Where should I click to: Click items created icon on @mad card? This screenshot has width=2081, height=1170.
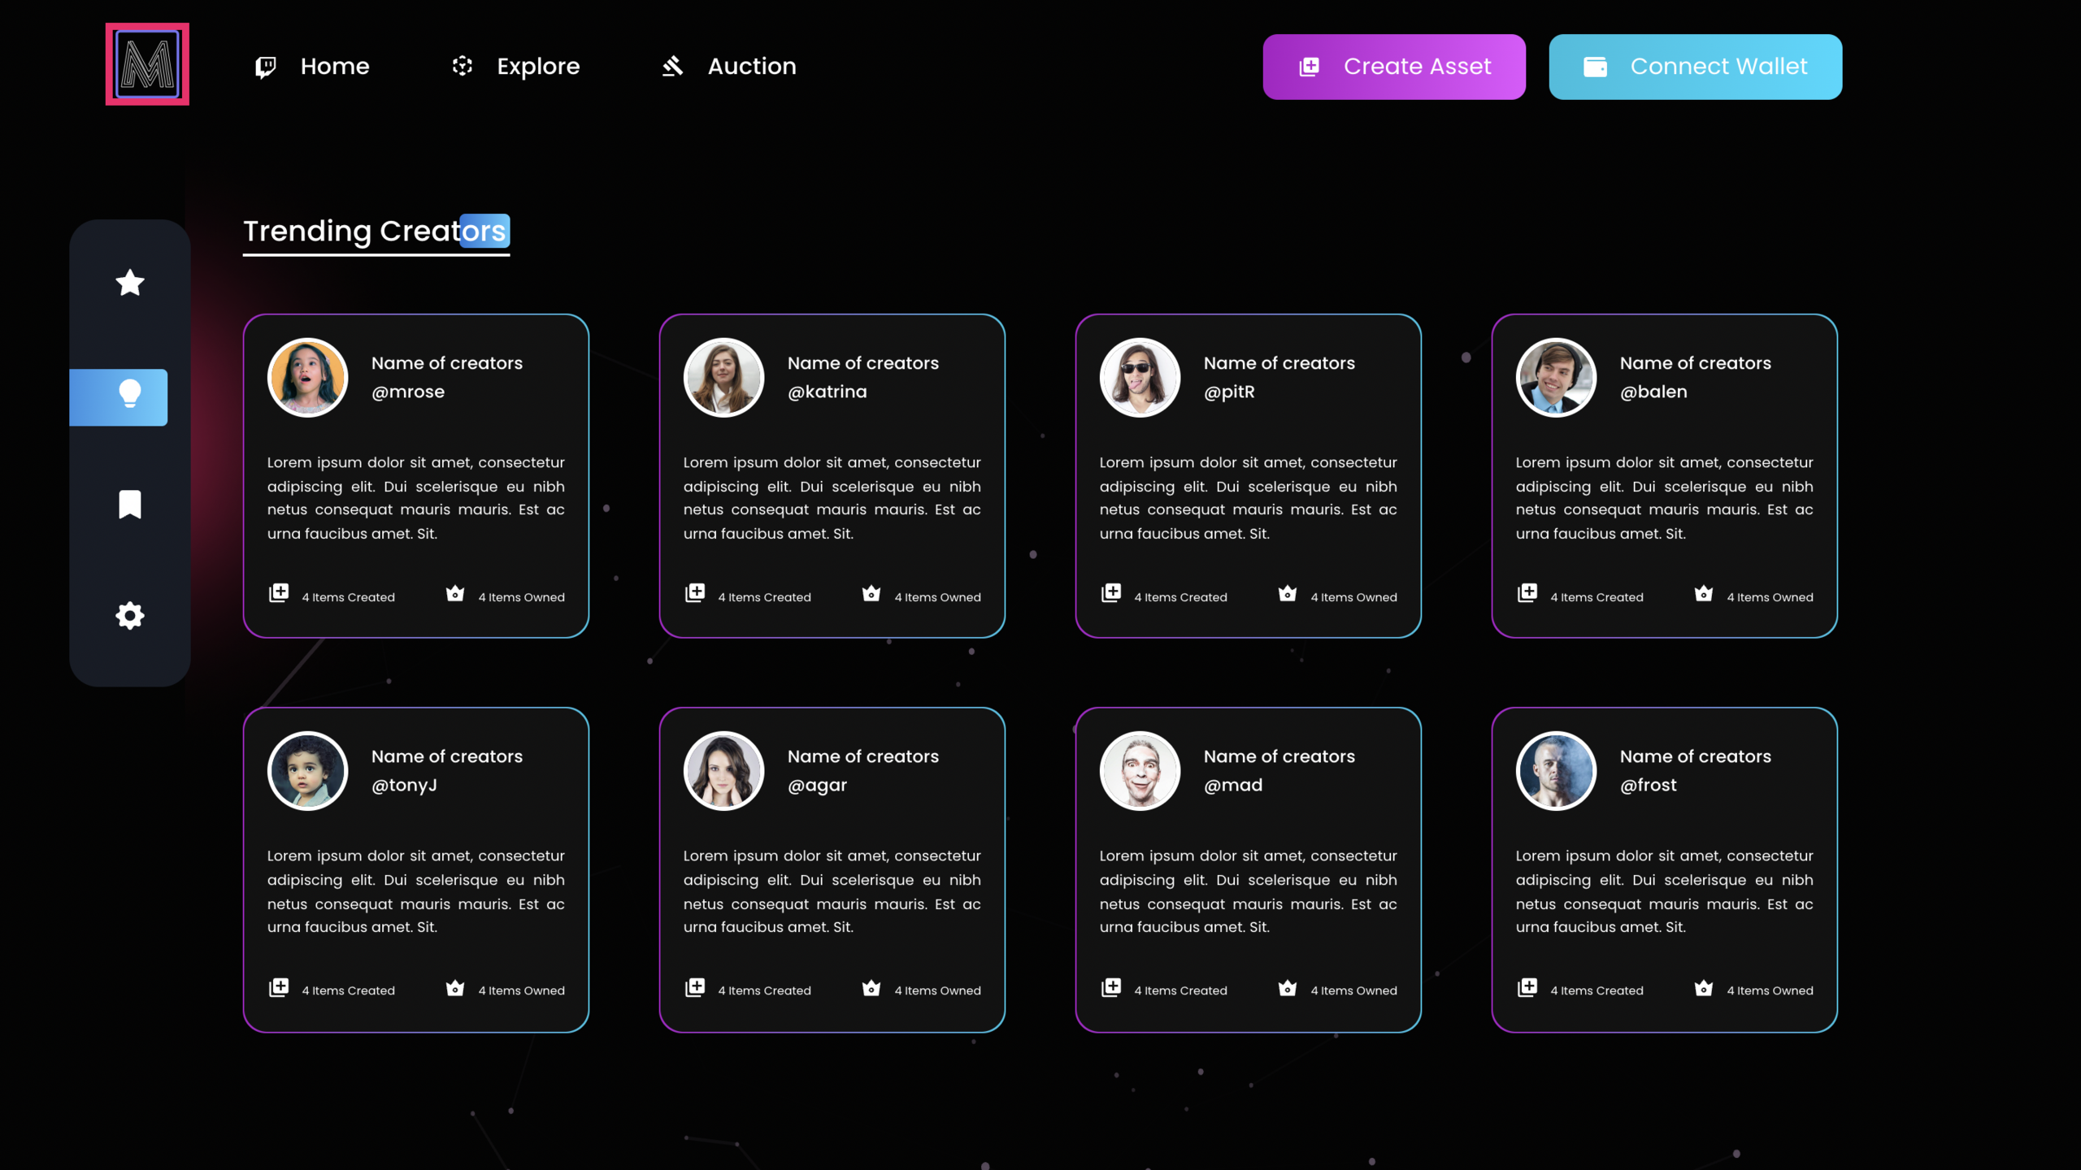(1111, 987)
